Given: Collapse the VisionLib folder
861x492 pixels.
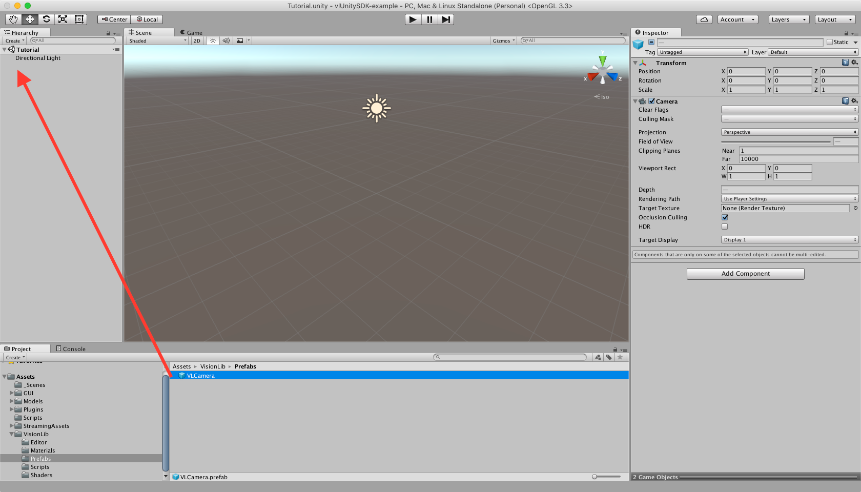Looking at the screenshot, I should [x=12, y=434].
